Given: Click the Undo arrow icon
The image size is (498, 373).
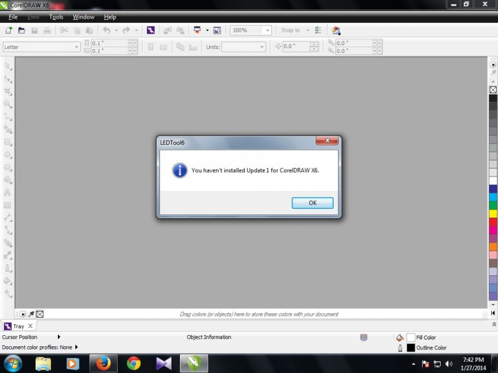Looking at the screenshot, I should [106, 30].
